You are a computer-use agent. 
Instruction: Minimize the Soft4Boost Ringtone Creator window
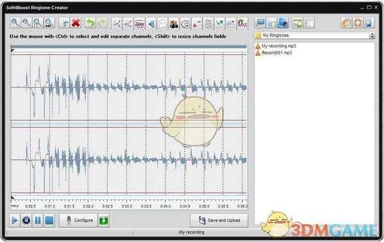(362, 8)
